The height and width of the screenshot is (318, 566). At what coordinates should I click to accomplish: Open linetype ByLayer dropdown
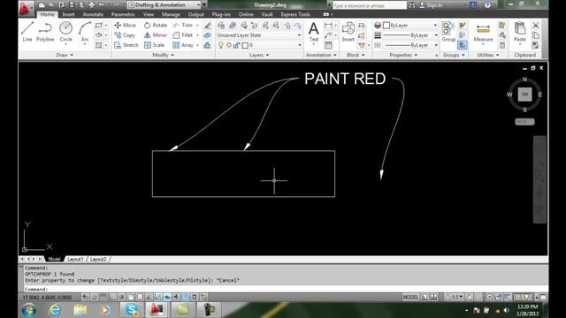410,45
